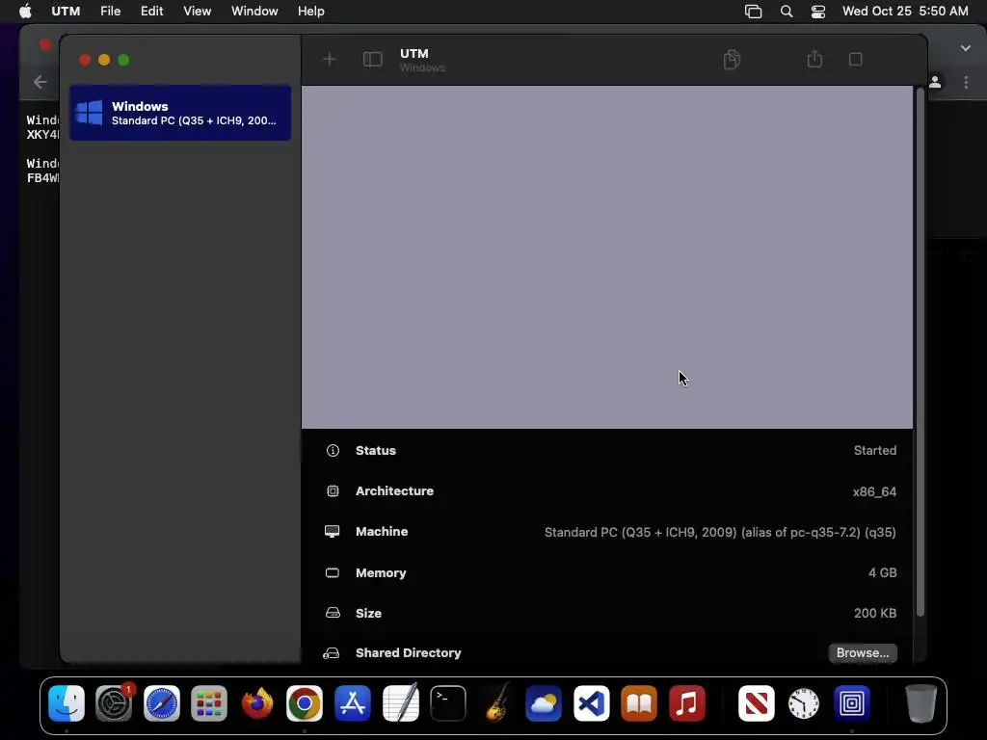Click the '4 GB' memory value
This screenshot has height=740, width=987.
(883, 572)
